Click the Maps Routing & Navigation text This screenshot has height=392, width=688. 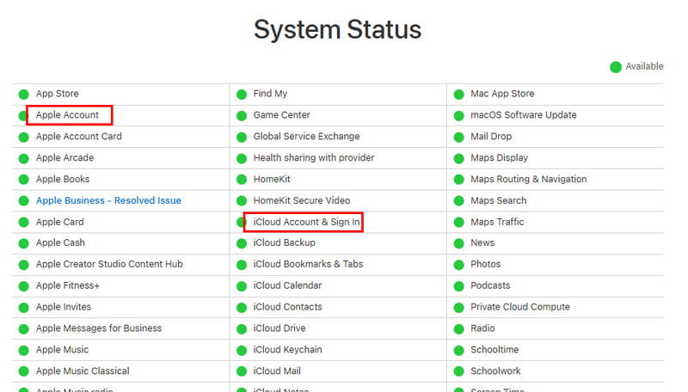[528, 179]
